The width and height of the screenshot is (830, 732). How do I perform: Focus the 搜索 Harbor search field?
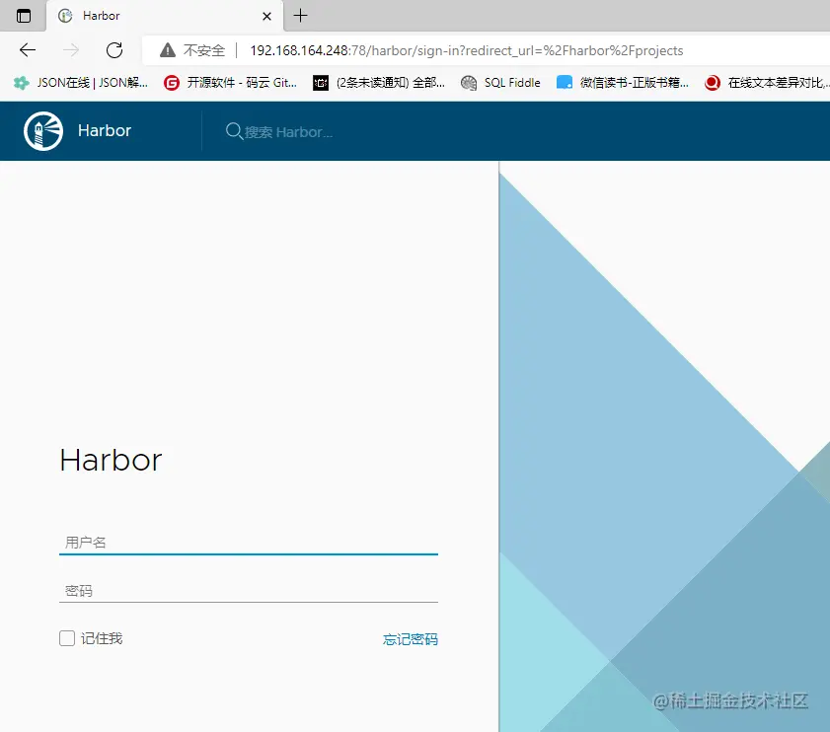tap(288, 132)
